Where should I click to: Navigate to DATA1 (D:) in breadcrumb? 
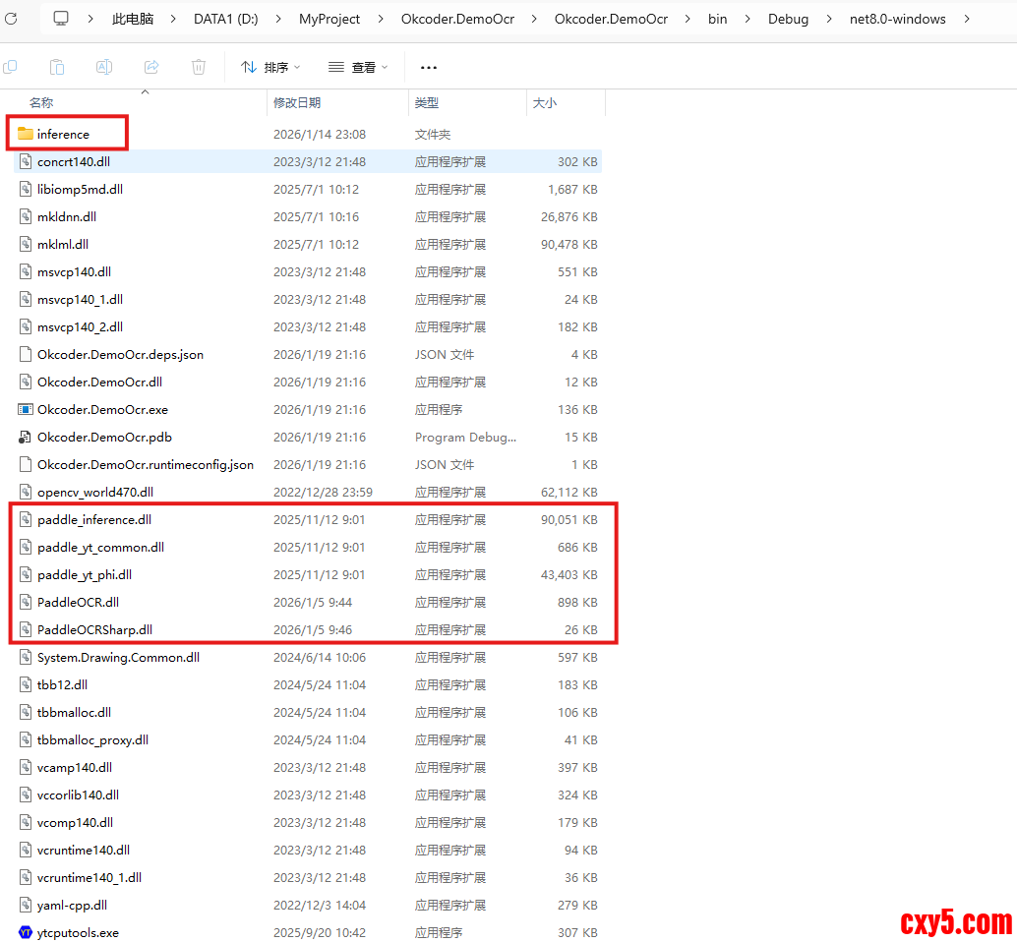[x=225, y=19]
